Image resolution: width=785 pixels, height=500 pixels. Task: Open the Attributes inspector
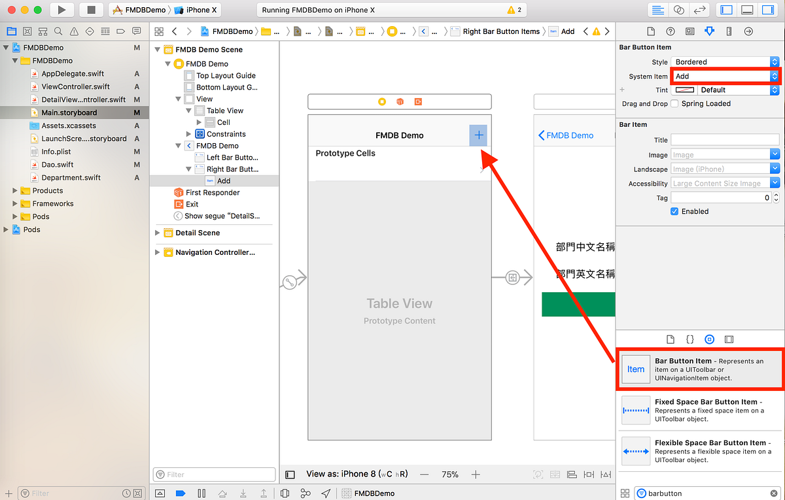(709, 31)
